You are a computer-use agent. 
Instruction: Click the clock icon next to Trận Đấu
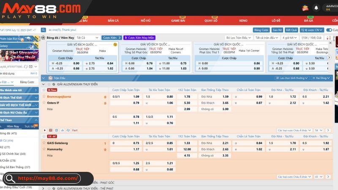point(50,78)
